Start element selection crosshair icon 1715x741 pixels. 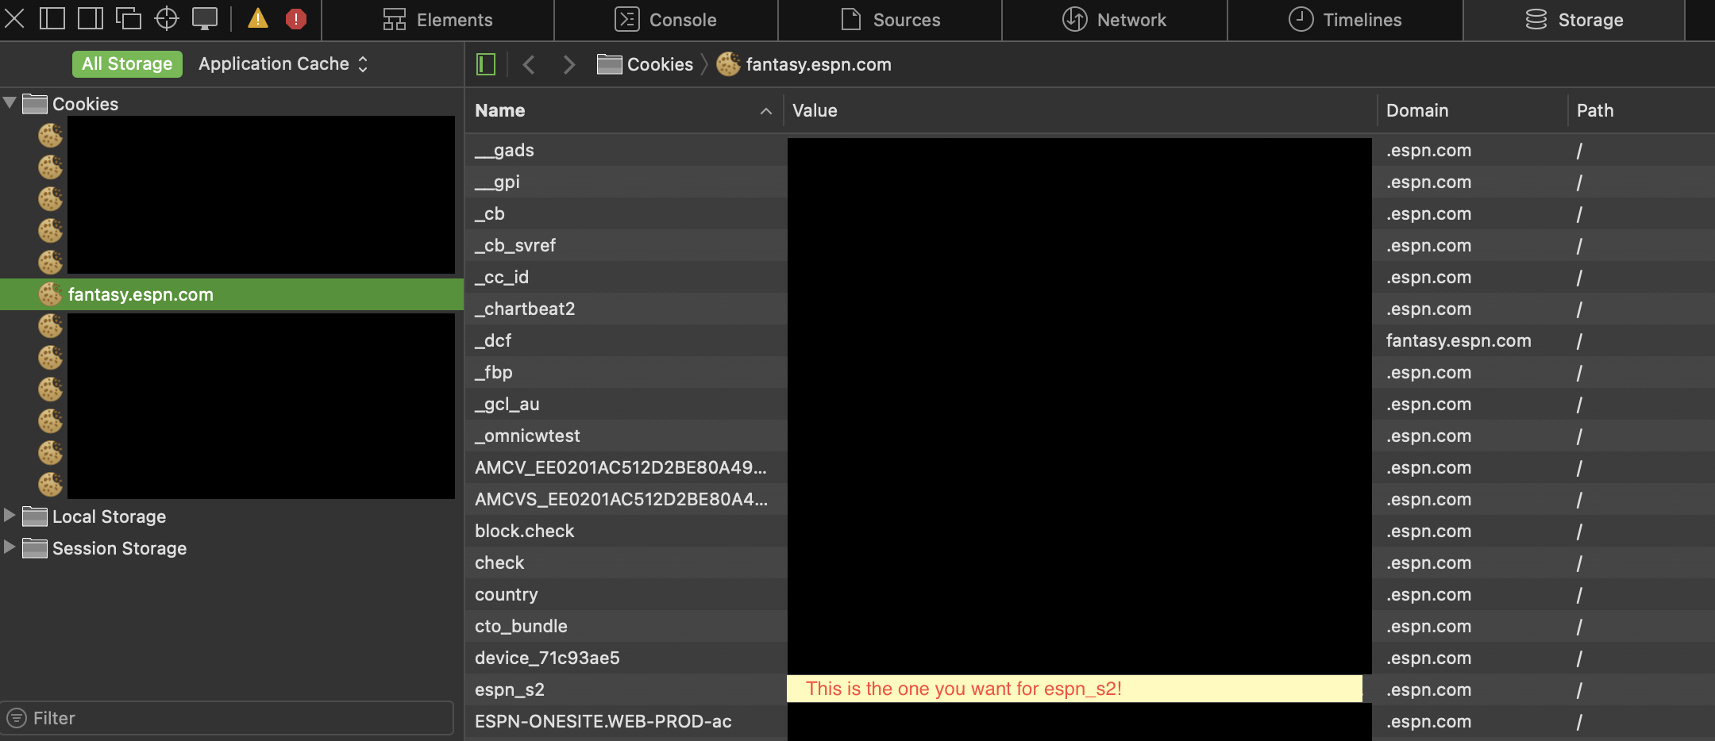point(167,18)
